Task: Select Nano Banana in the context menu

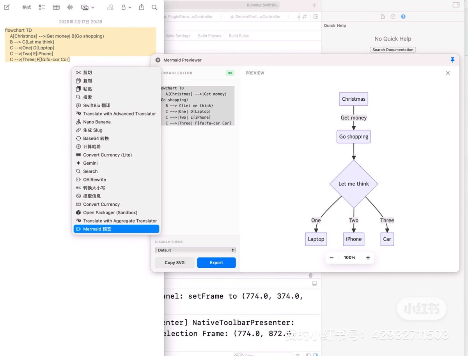Action: [x=97, y=122]
